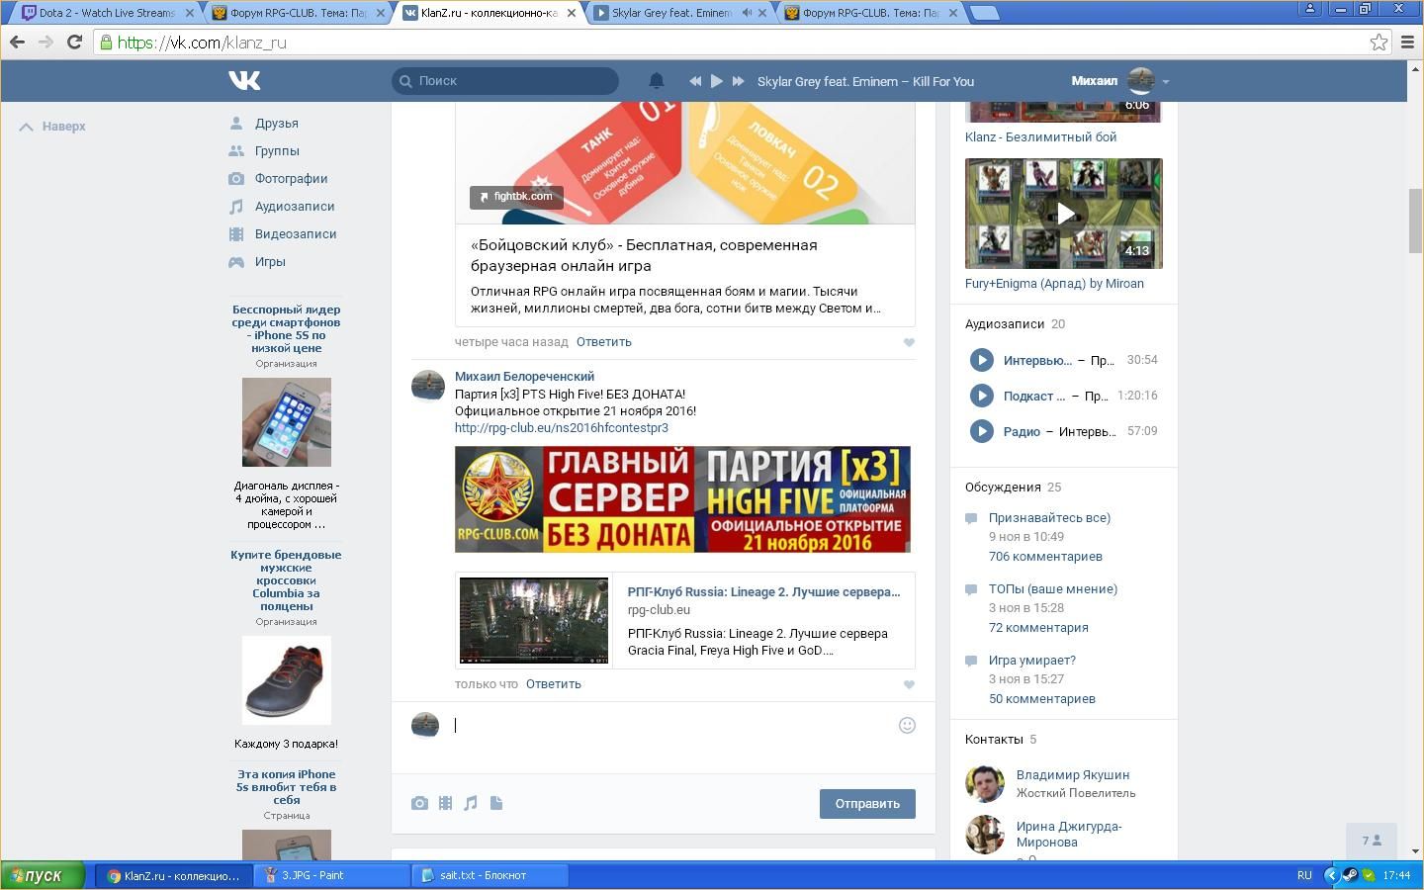Skip to next track in header player
Viewport: 1424px width, 890px height.
pyautogui.click(x=738, y=81)
